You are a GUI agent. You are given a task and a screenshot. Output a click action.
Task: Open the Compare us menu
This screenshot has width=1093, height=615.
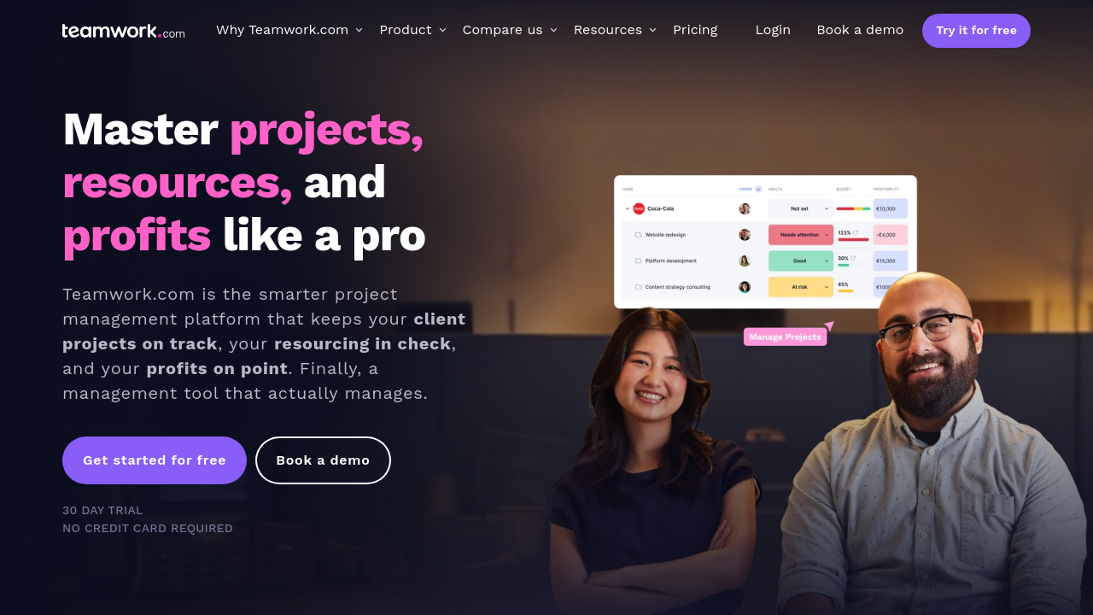pyautogui.click(x=510, y=30)
